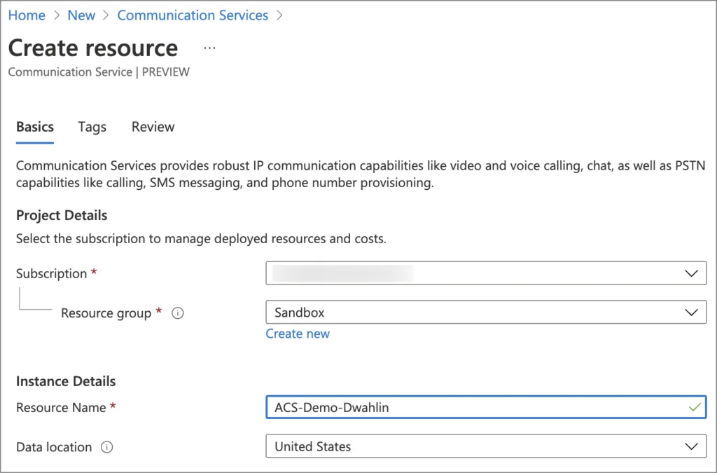Open the ellipsis more options menu

pos(209,48)
